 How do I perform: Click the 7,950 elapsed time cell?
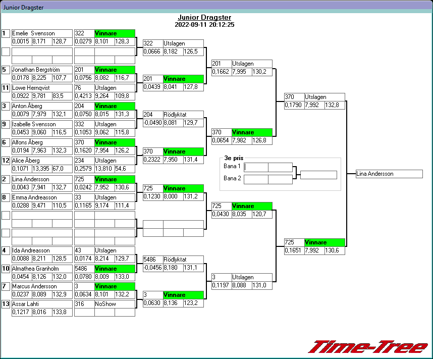pos(173,160)
